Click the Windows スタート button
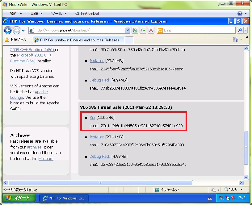Viewport: 252px width, 205px height. click(19, 198)
